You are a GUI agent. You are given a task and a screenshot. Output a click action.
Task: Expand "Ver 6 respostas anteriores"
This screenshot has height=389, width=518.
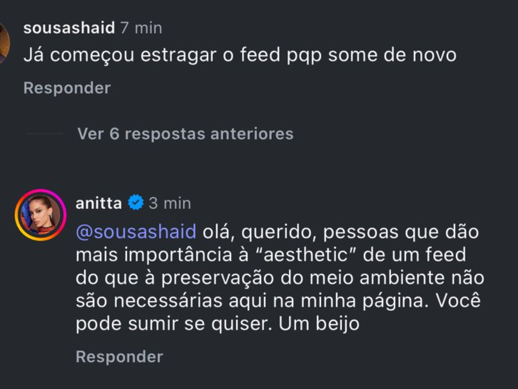185,134
